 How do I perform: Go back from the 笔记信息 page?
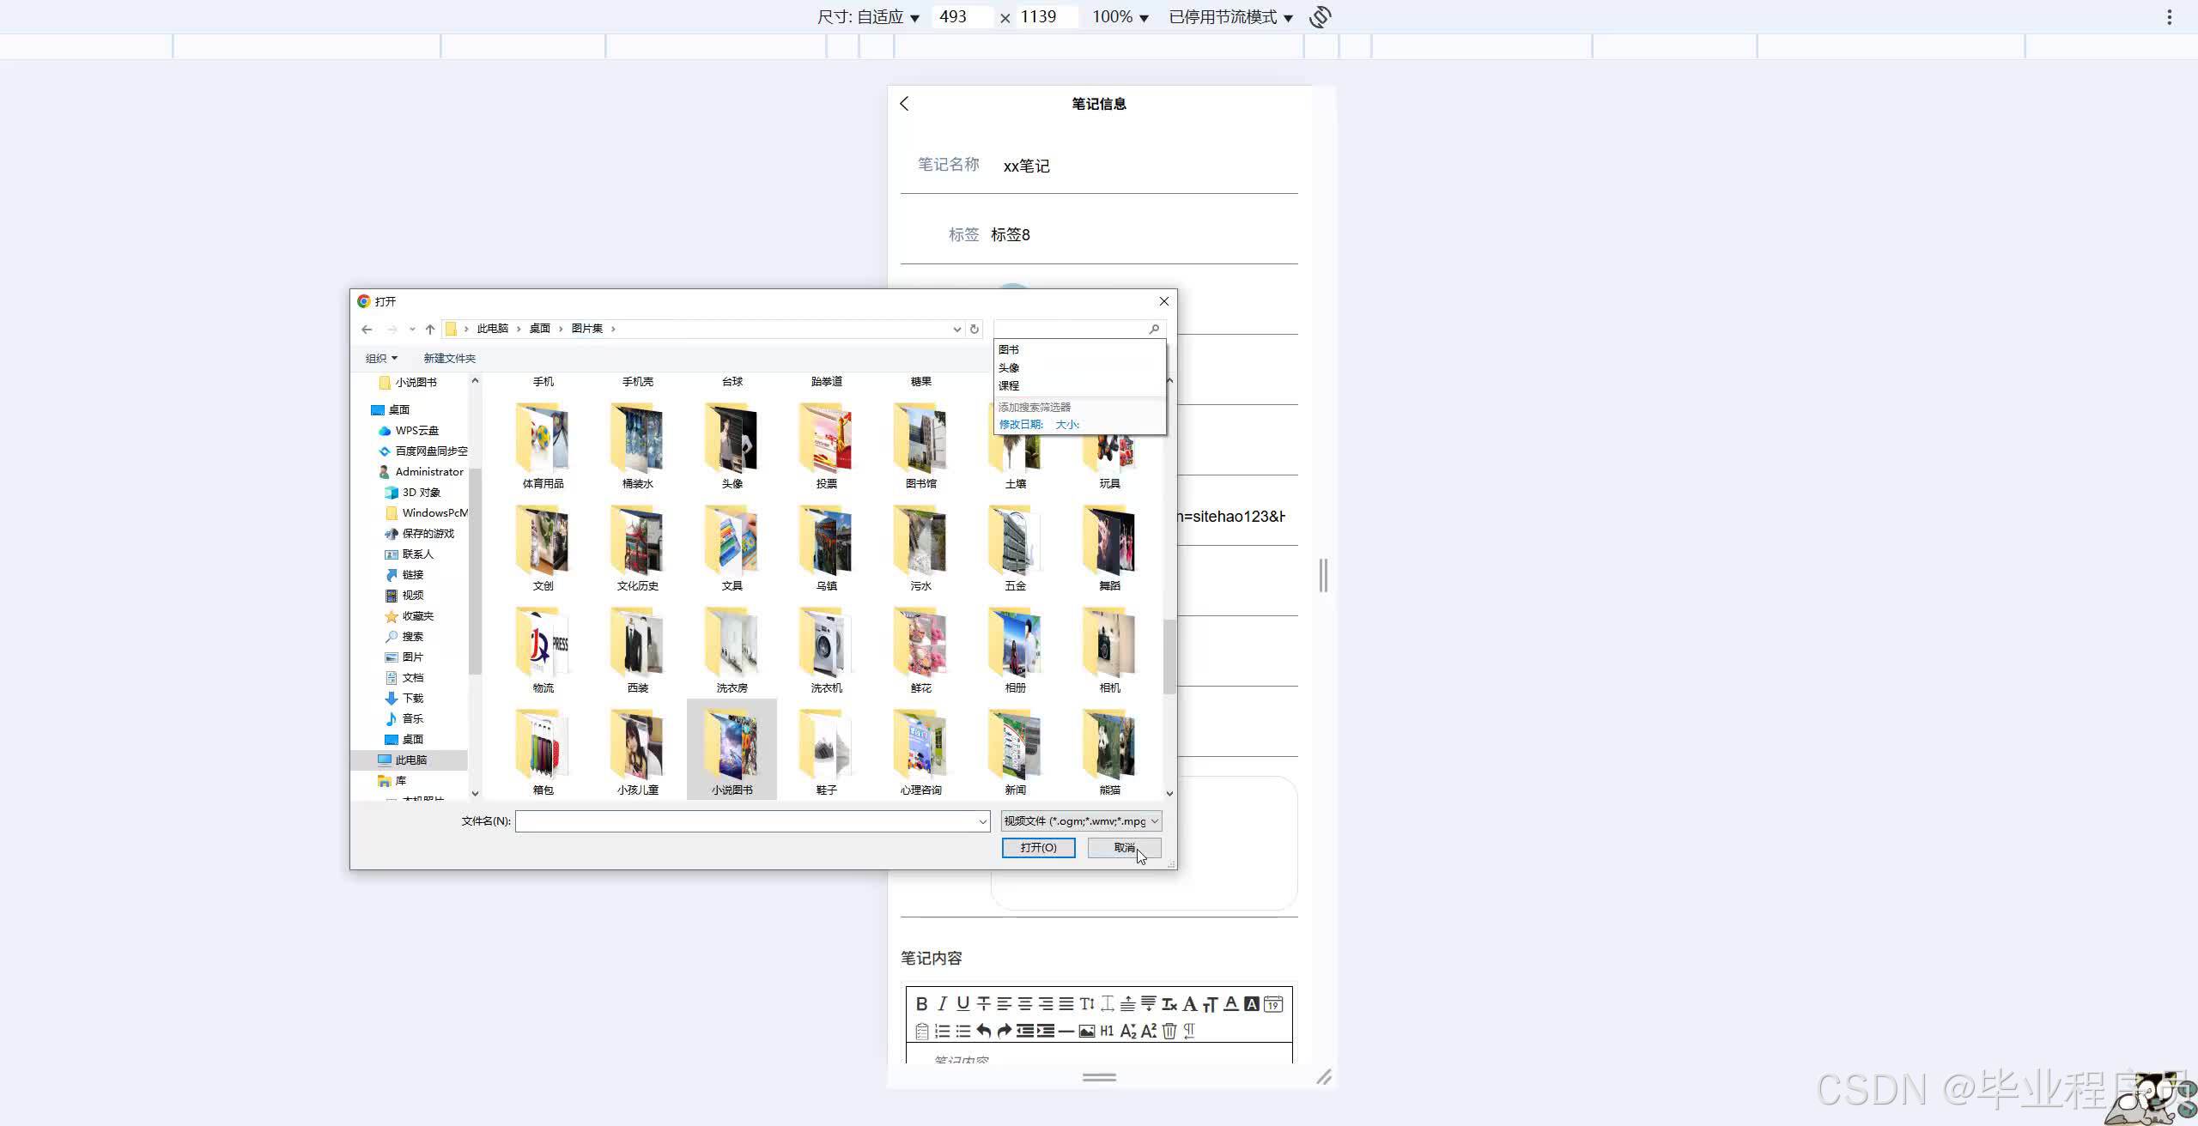(904, 104)
